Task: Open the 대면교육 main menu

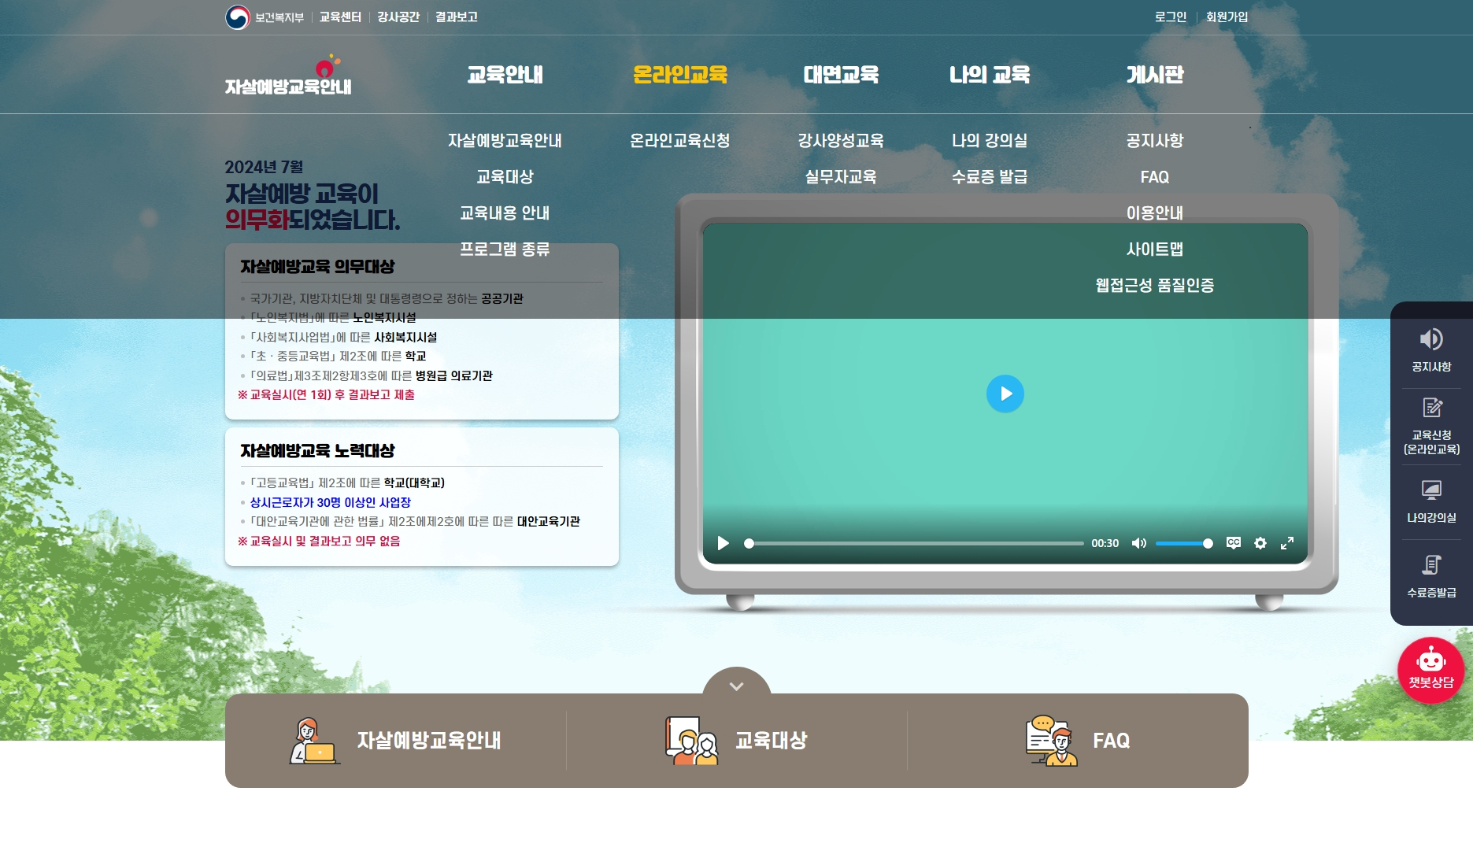Action: click(841, 75)
